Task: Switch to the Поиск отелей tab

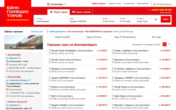Action: 81,12
